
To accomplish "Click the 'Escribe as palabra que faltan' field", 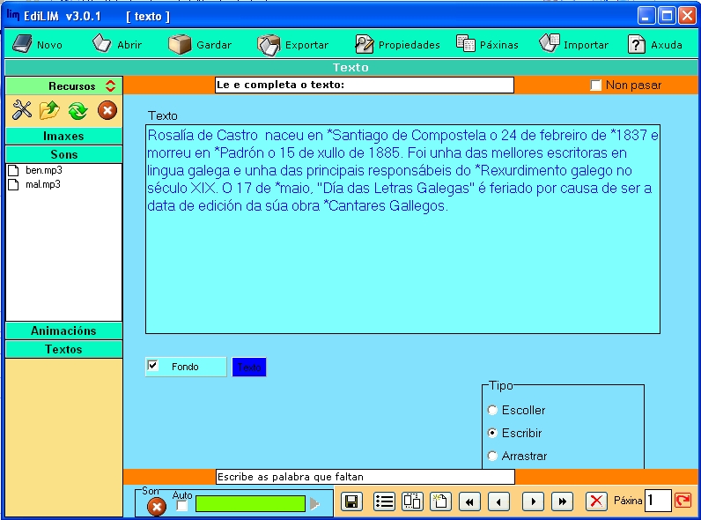I will 365,477.
